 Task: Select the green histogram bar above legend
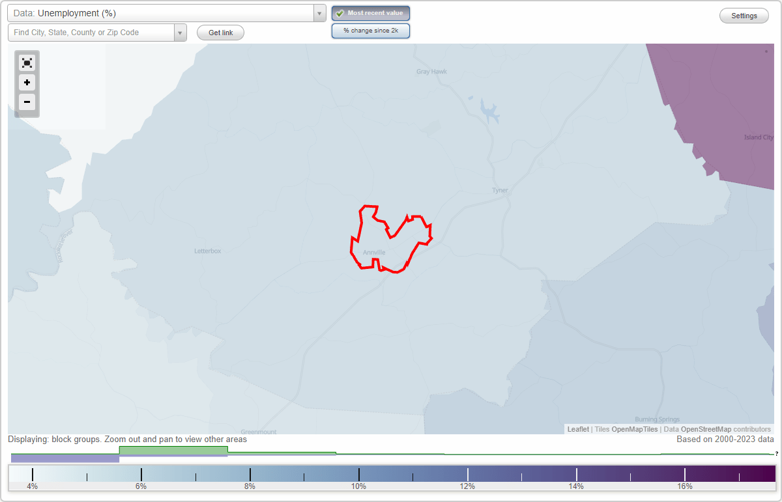[173, 450]
